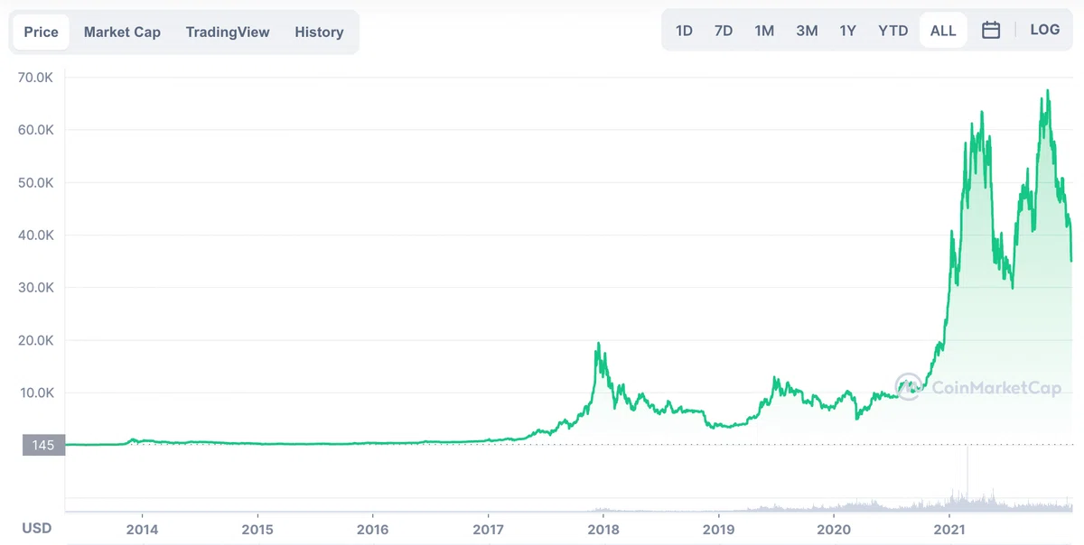
Task: Select the 1M time range
Action: click(764, 31)
